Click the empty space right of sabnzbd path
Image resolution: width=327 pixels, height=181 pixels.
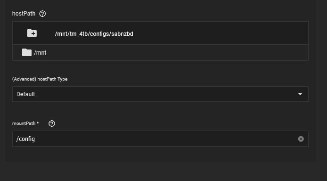(x=221, y=33)
